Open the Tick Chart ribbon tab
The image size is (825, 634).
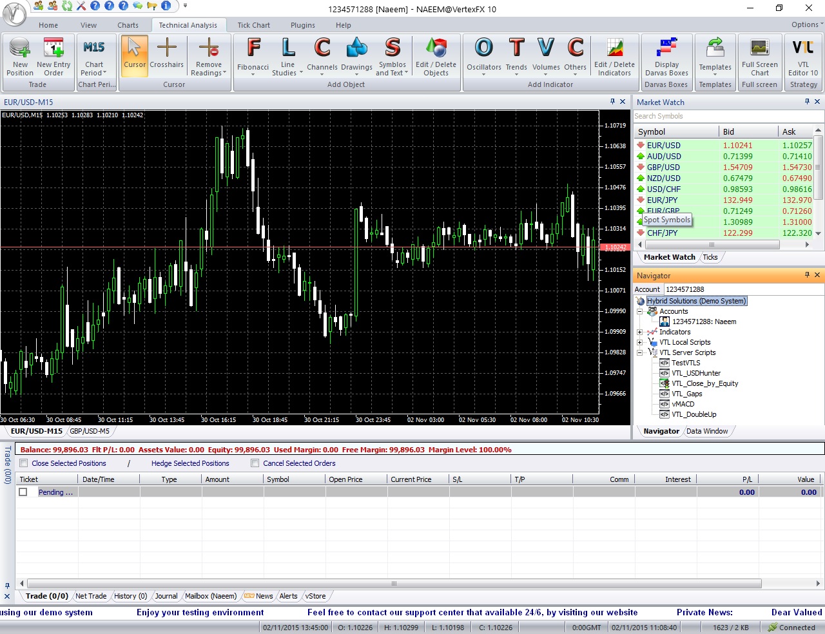point(253,25)
